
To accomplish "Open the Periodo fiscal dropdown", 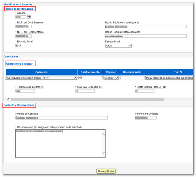I will pyautogui.click(x=118, y=46).
